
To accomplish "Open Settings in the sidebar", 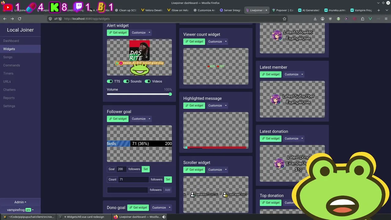I will point(20,106).
